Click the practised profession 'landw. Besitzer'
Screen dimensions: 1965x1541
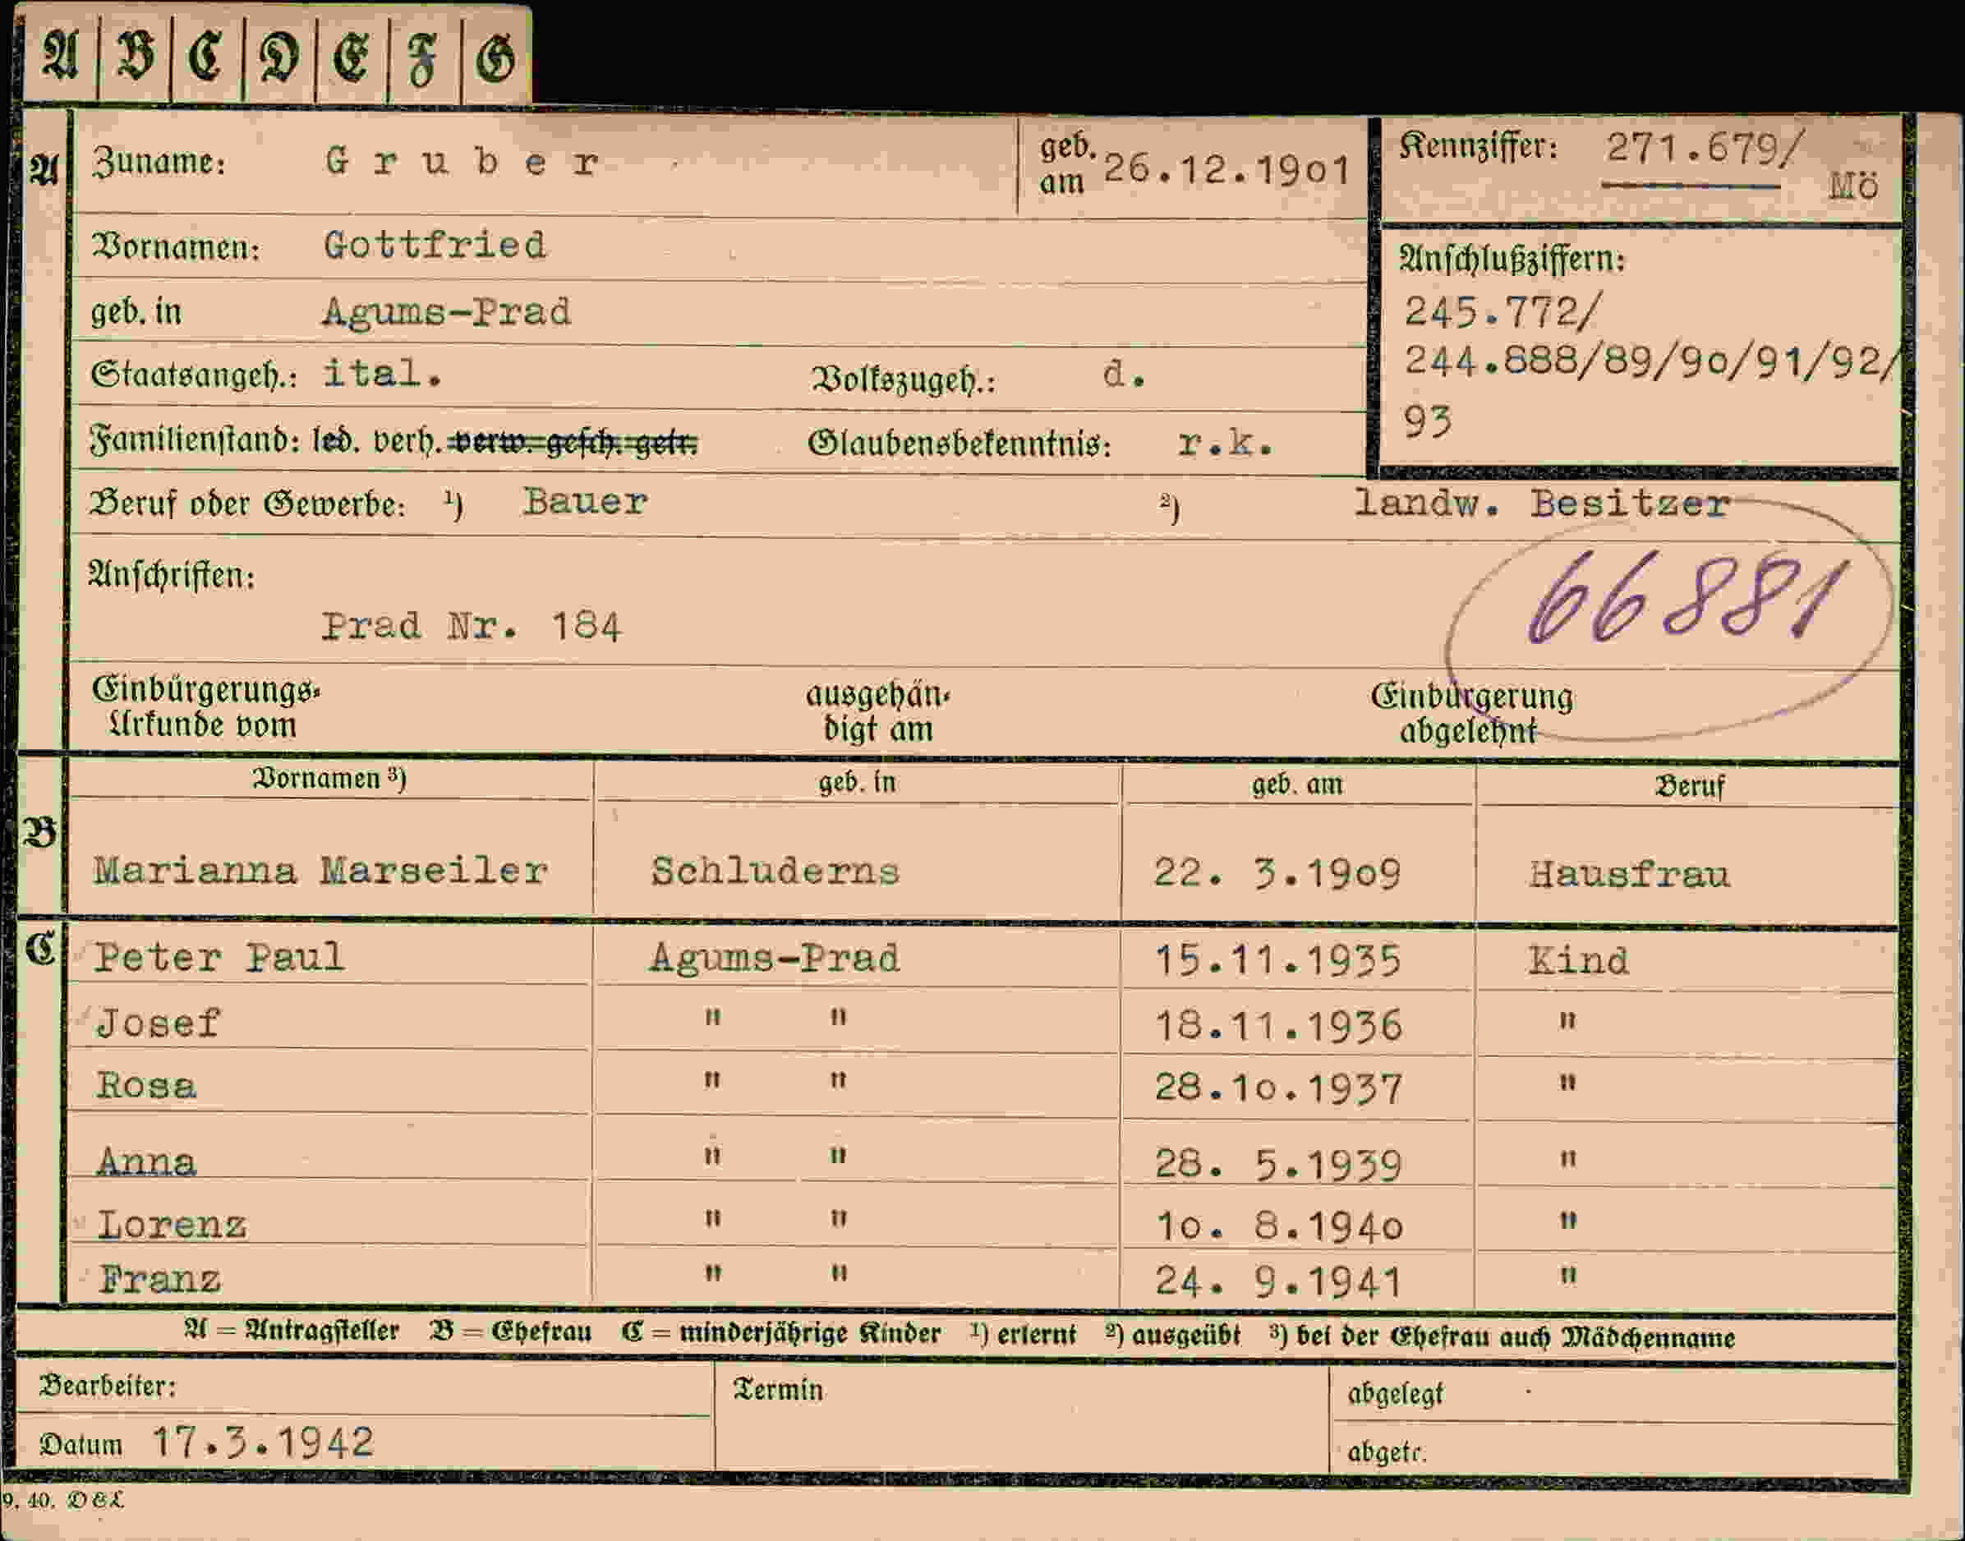pyautogui.click(x=1542, y=504)
